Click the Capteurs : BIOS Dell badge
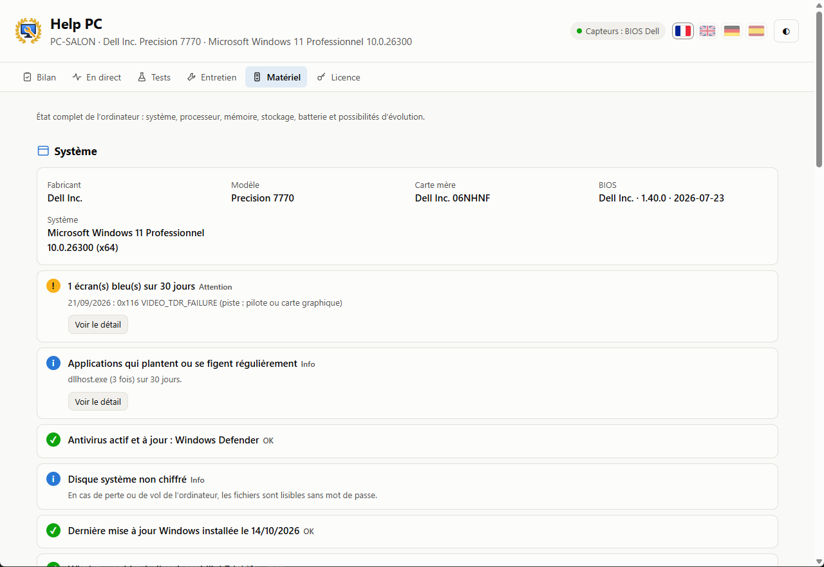824x567 pixels. [x=618, y=31]
